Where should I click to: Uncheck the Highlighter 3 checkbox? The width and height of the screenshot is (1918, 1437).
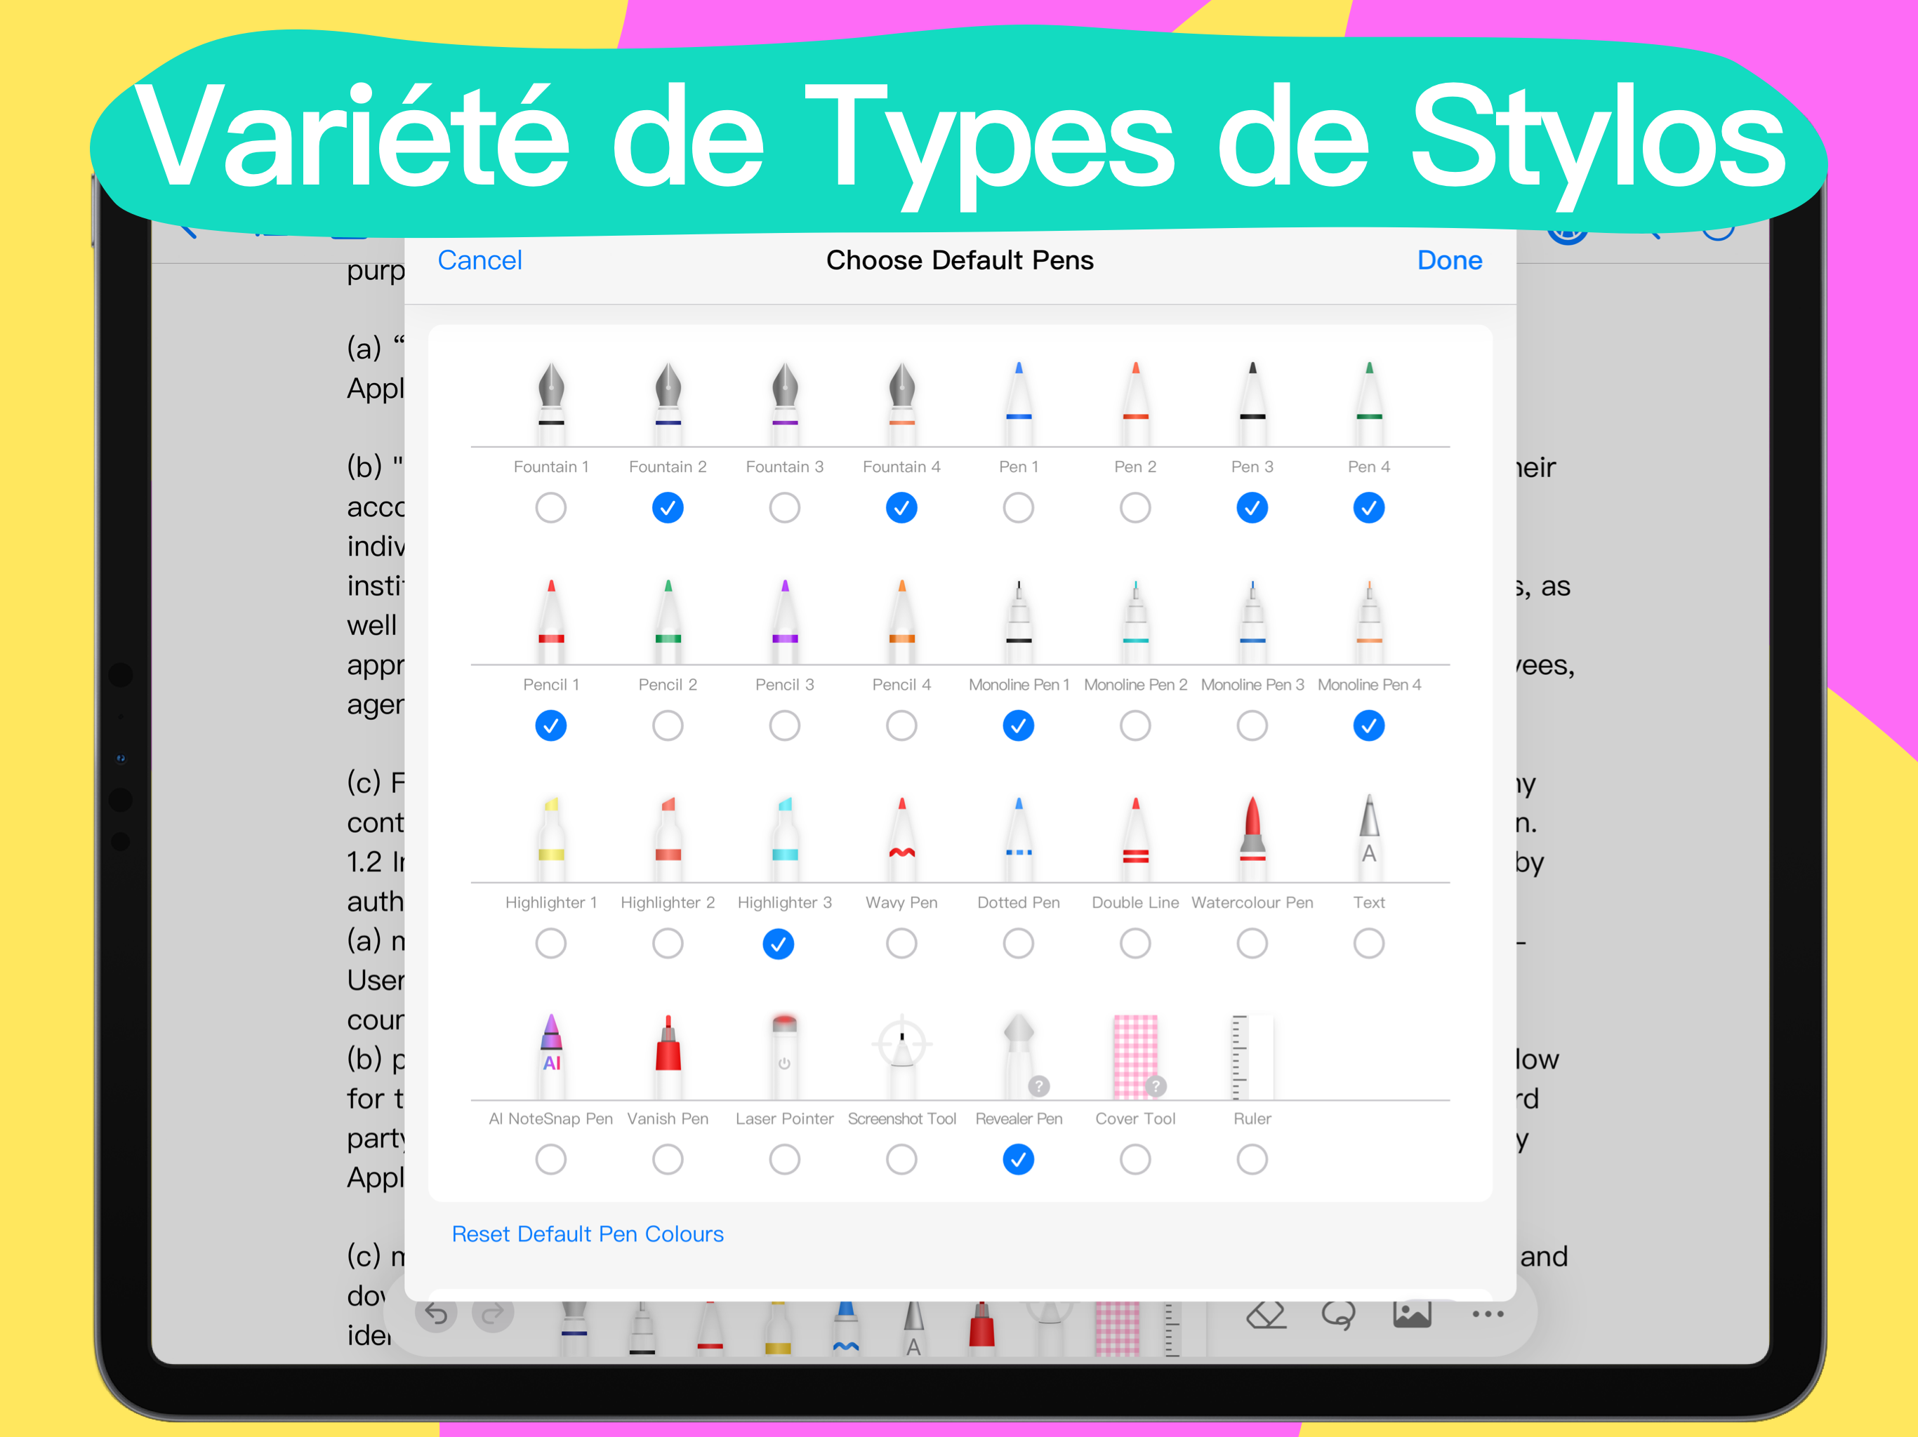[778, 944]
